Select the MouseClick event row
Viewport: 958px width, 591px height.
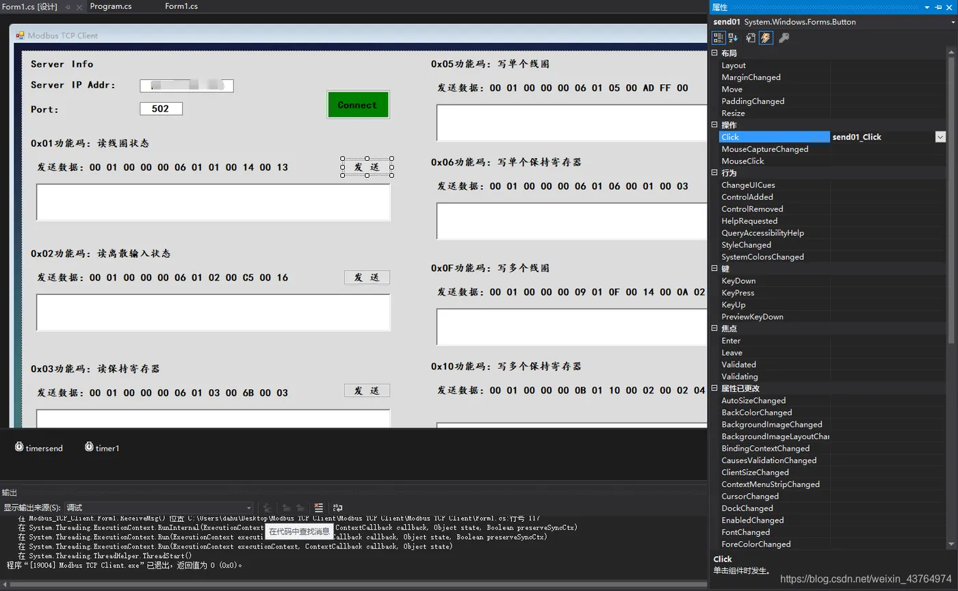pos(832,161)
